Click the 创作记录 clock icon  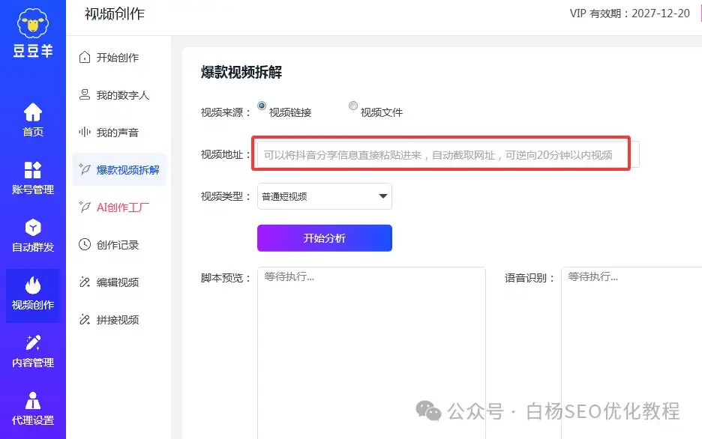(x=85, y=245)
